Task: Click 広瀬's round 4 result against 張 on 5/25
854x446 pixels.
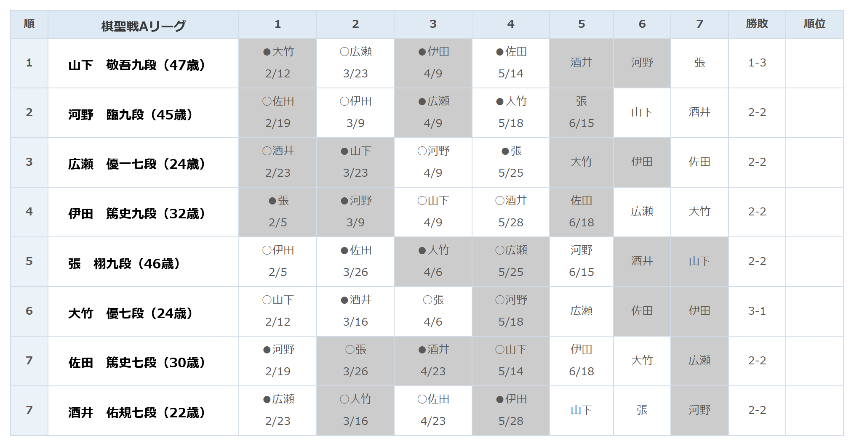Action: (x=511, y=162)
